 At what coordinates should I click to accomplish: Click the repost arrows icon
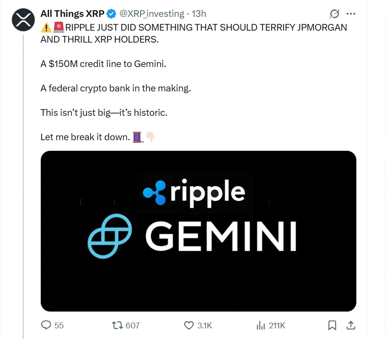pyautogui.click(x=118, y=325)
